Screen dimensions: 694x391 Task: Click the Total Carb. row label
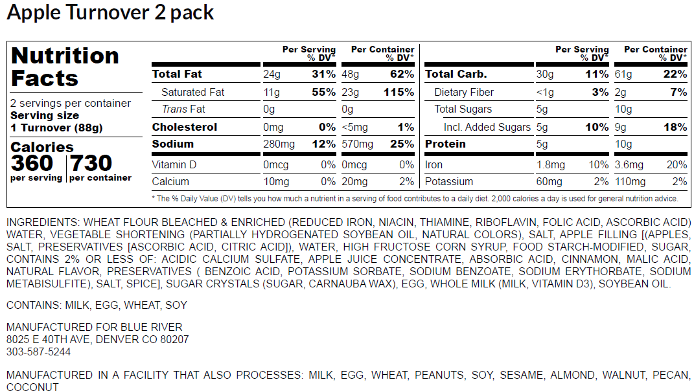pyautogui.click(x=456, y=74)
